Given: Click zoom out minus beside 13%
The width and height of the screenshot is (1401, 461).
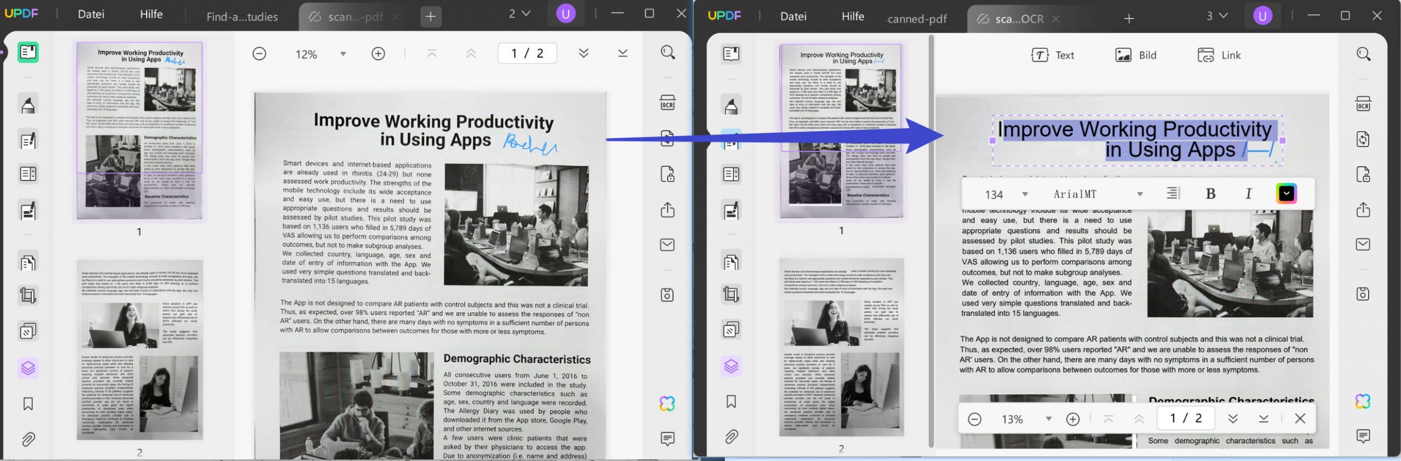Looking at the screenshot, I should click(975, 419).
